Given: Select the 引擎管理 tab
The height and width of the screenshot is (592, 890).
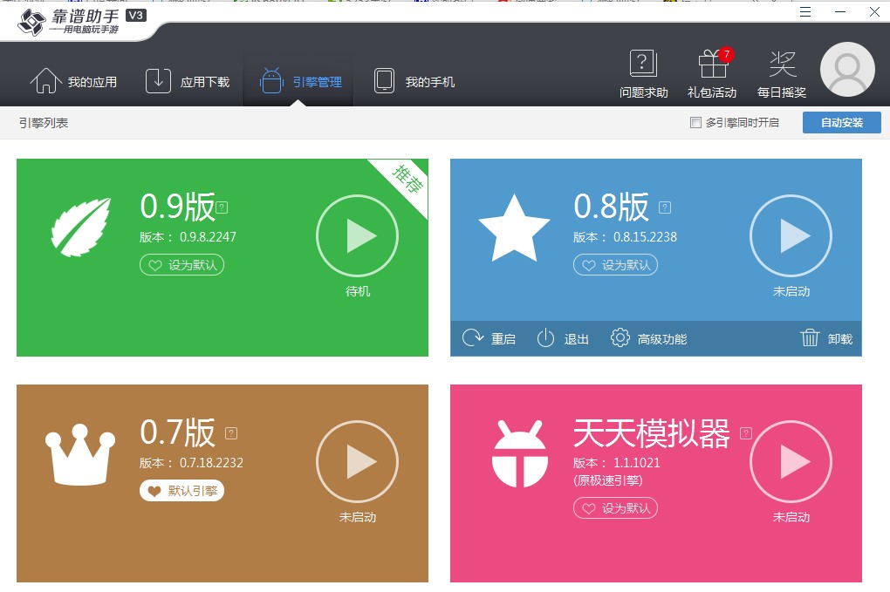Looking at the screenshot, I should pos(300,81).
